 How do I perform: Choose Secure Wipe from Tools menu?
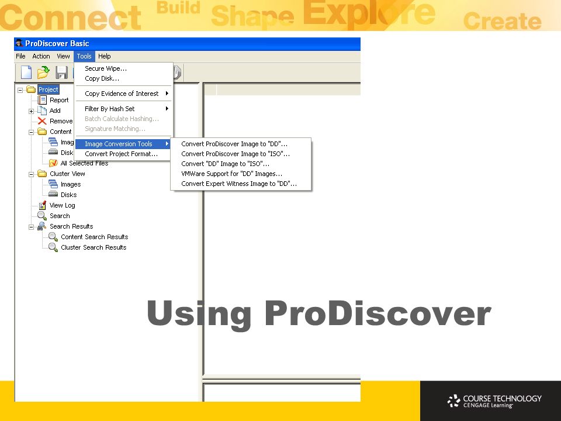123,68
